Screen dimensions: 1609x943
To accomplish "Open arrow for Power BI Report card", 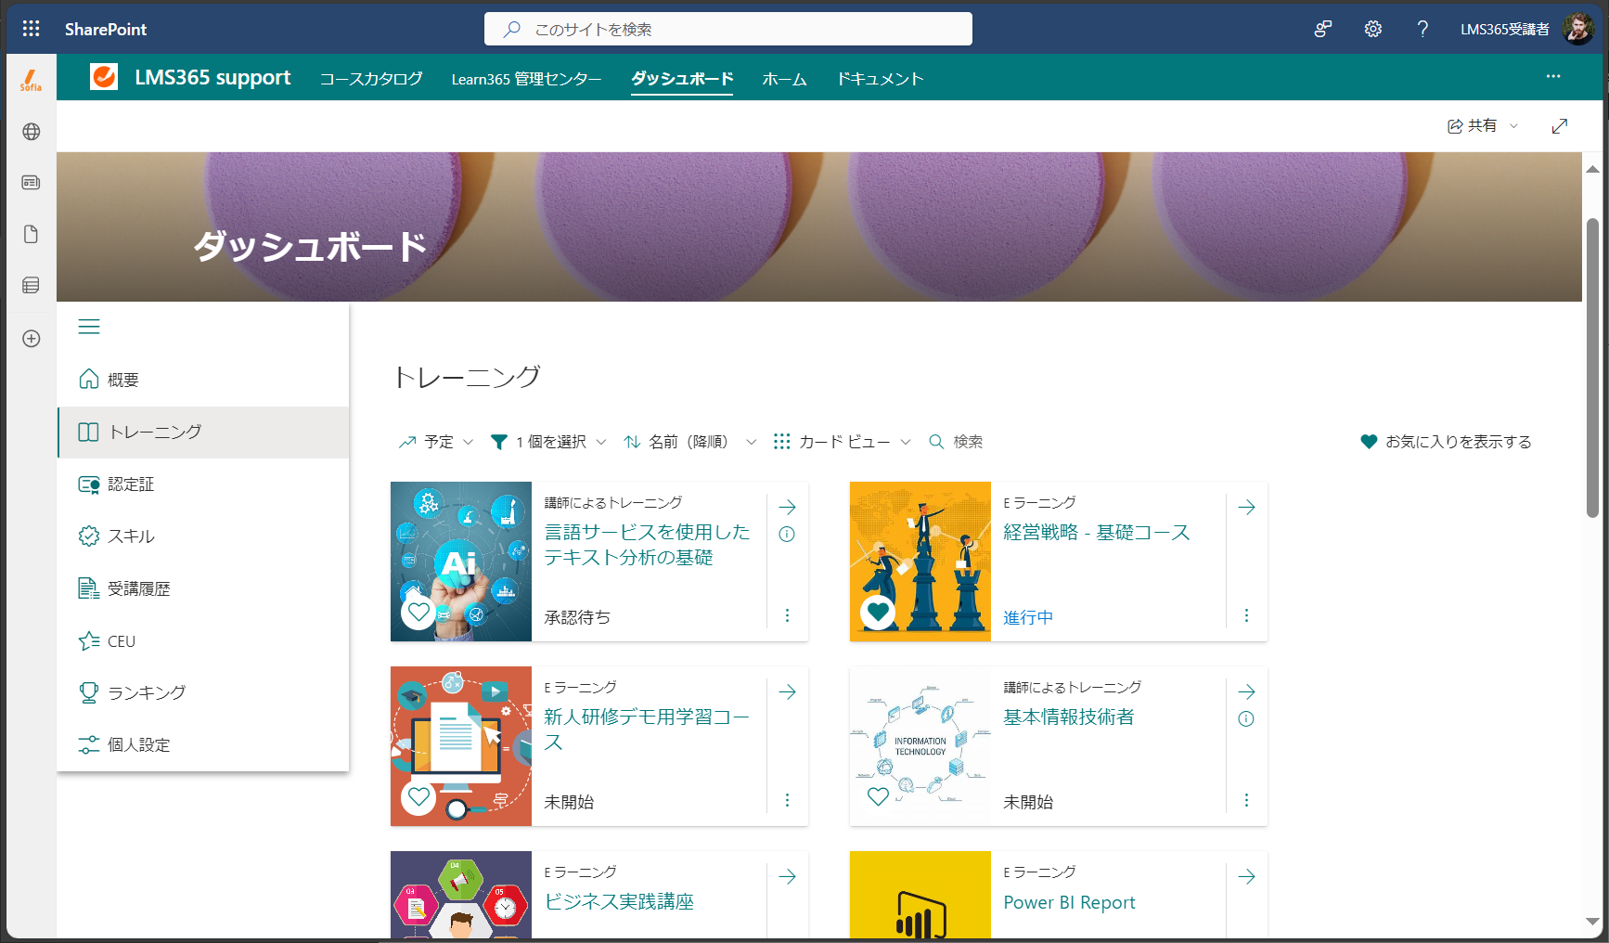I will [x=1246, y=876].
